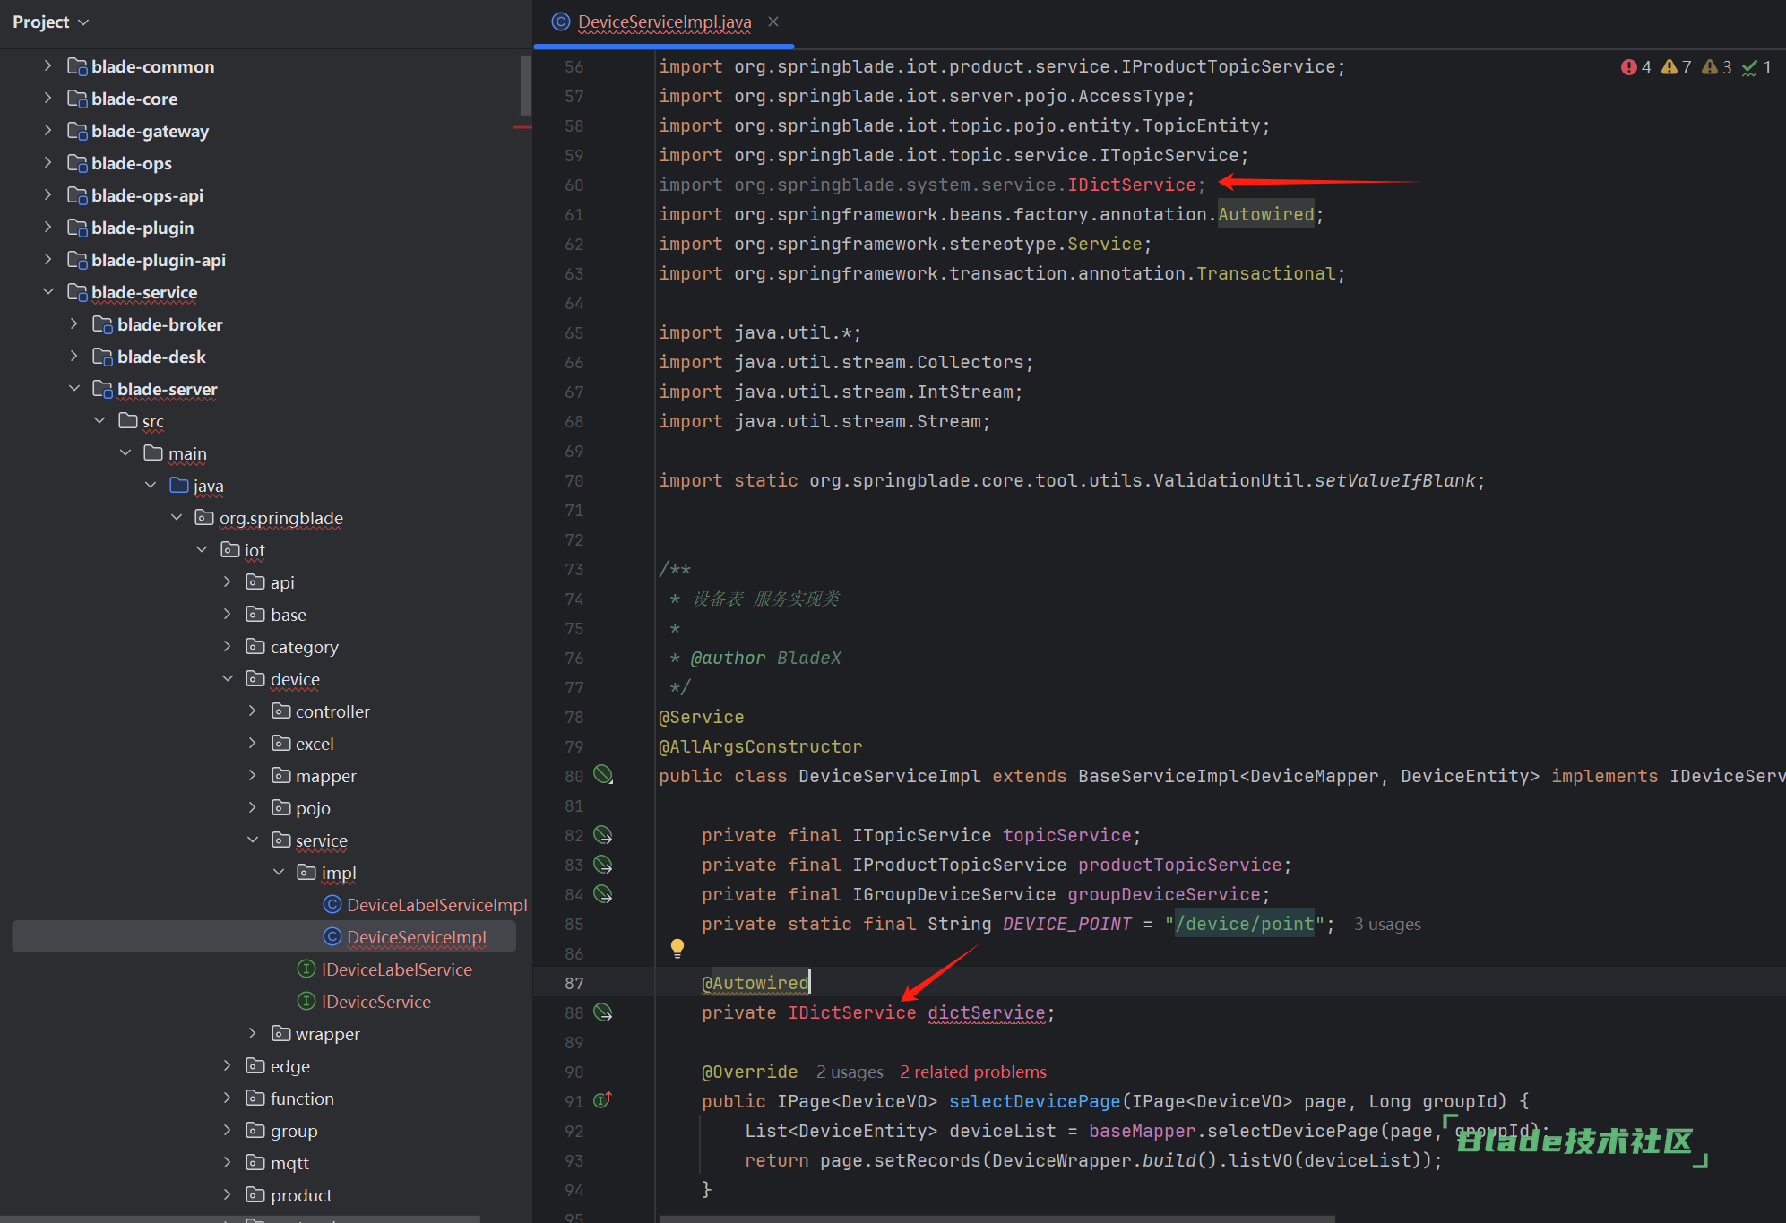This screenshot has width=1786, height=1223.
Task: Collapse the blade-server module
Action: [74, 389]
